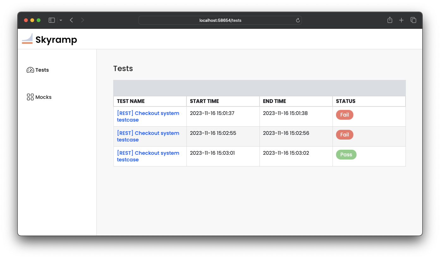Reload the page with the refresh icon

coord(297,20)
